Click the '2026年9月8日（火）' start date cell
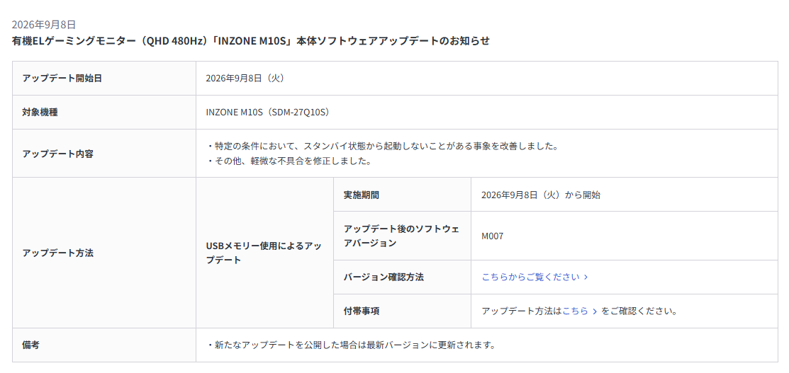 coord(486,79)
